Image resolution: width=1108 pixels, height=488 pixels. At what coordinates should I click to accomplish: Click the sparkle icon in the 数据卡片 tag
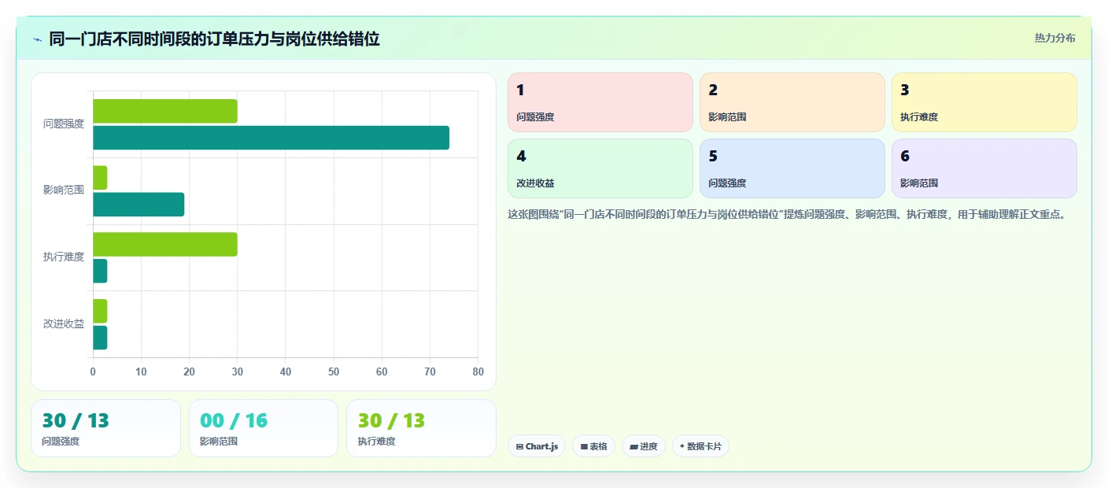pos(681,446)
